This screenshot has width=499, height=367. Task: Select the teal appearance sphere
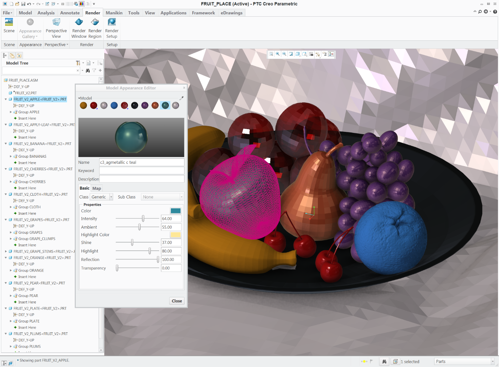tap(165, 106)
